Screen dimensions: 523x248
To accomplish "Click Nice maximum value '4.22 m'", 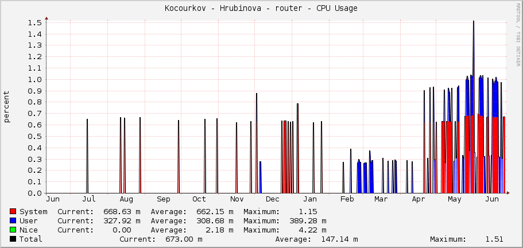I will [312, 230].
